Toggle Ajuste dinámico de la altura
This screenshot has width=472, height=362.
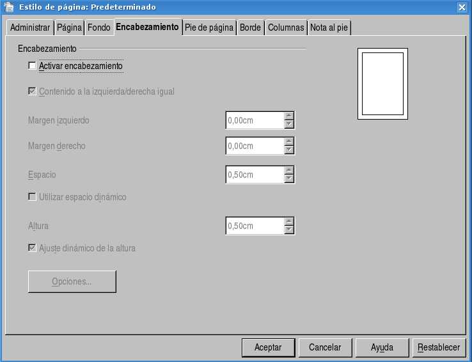tap(33, 248)
